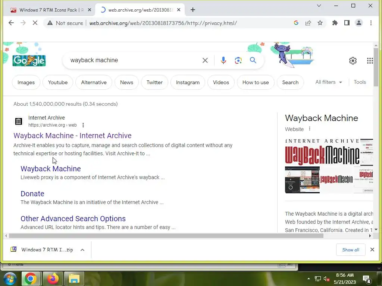This screenshot has width=382, height=286.
Task: Toggle the Chrome side panel icon
Action: (347, 23)
